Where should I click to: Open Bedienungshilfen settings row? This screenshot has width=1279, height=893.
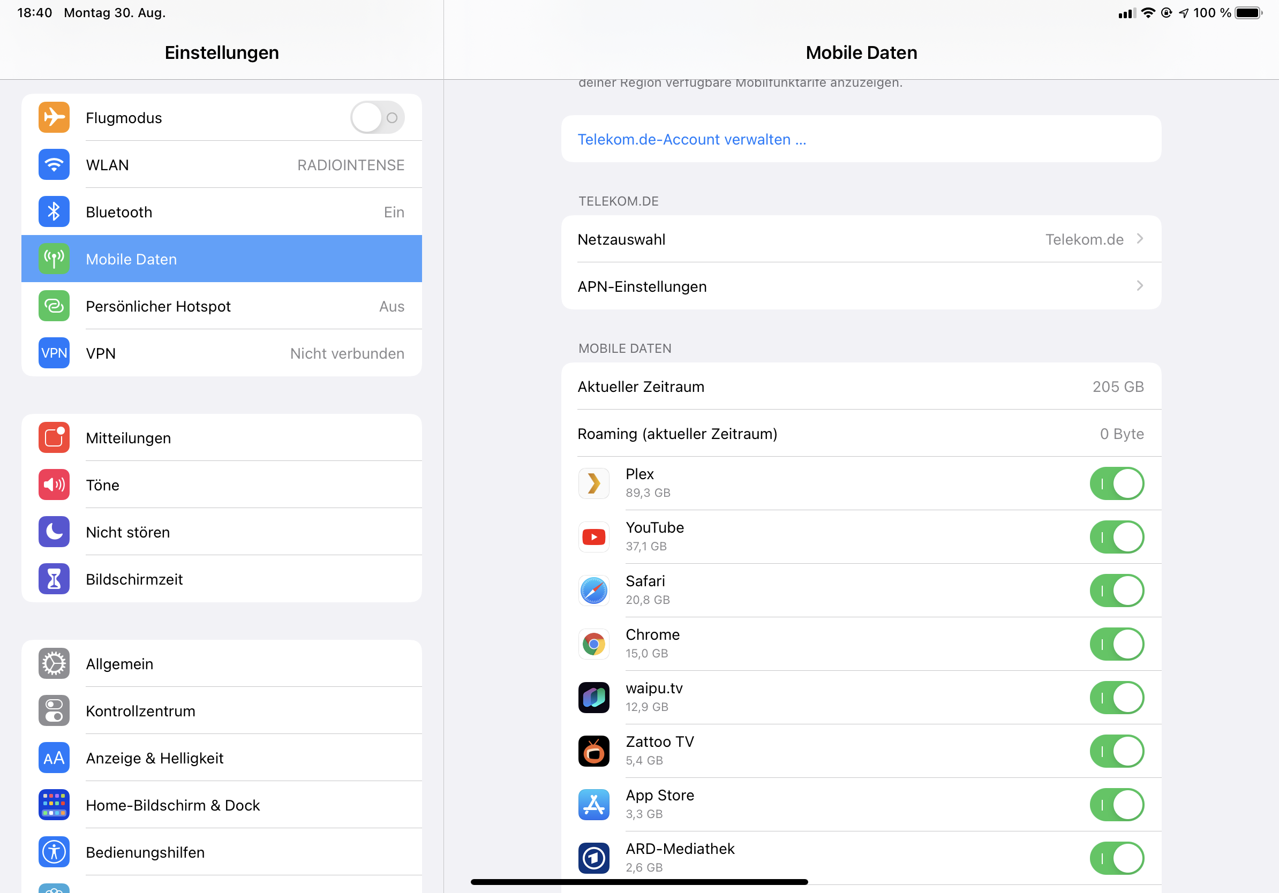(x=222, y=852)
